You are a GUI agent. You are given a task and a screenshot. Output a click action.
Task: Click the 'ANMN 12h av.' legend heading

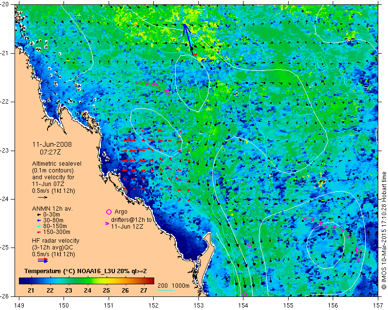[x=52, y=209]
